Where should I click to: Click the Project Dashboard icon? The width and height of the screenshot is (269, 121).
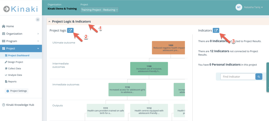[x=6, y=55]
